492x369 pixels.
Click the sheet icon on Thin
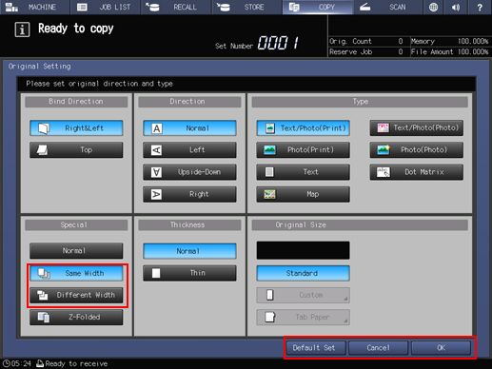[x=156, y=273]
